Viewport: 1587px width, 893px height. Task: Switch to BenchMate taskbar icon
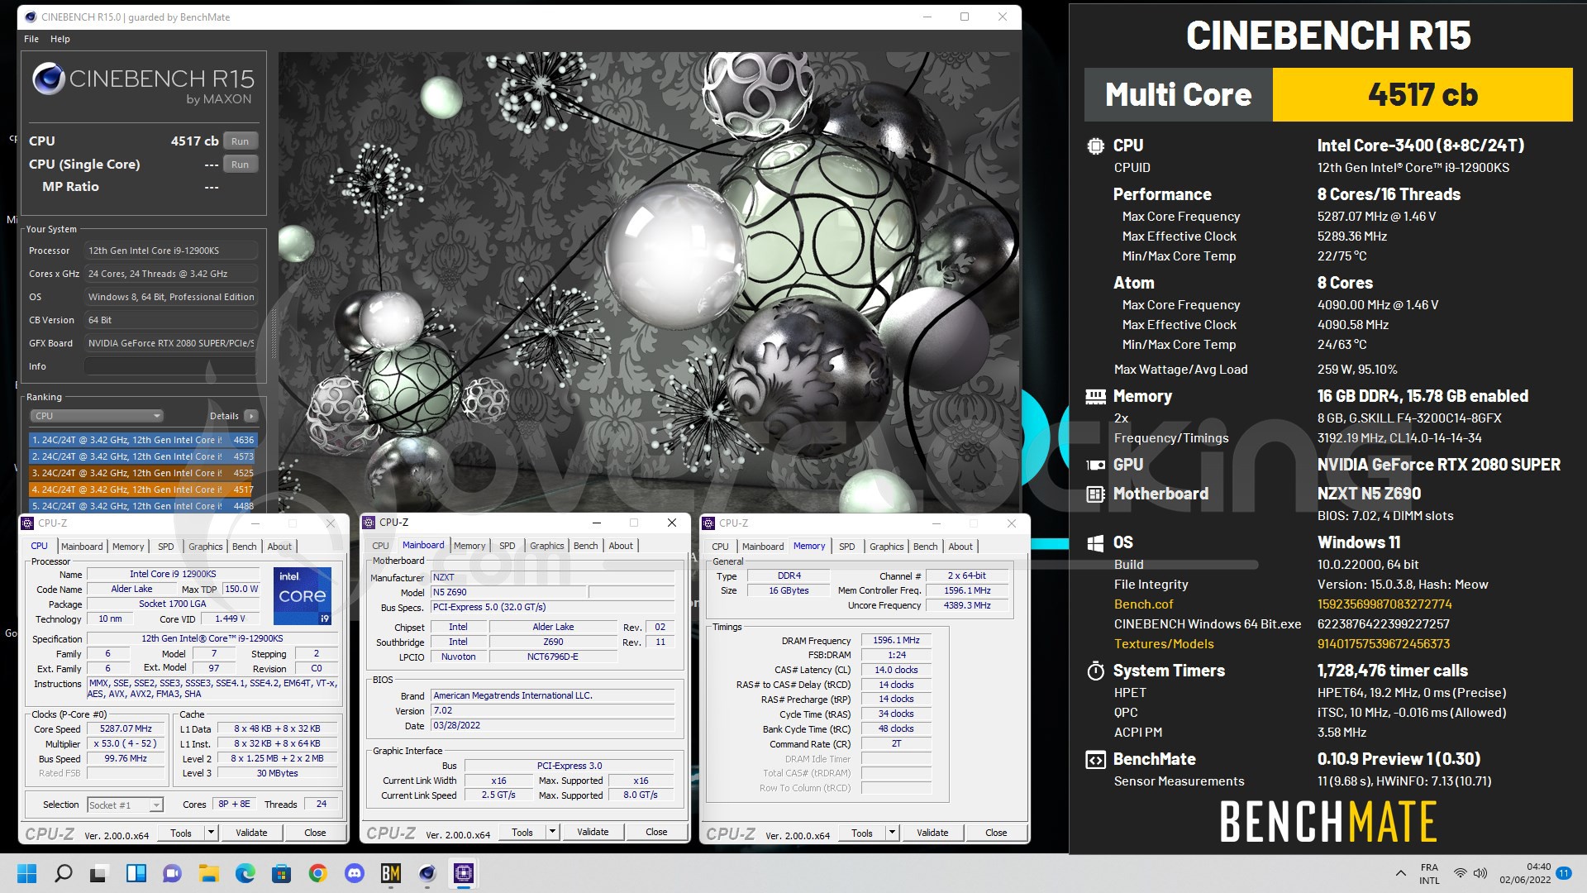click(x=391, y=873)
